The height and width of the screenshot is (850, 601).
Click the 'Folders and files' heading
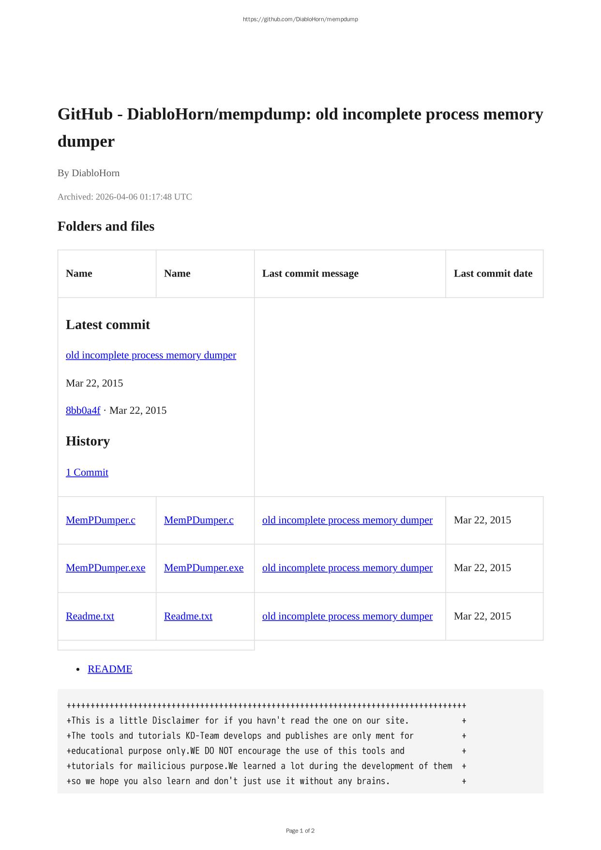click(106, 227)
